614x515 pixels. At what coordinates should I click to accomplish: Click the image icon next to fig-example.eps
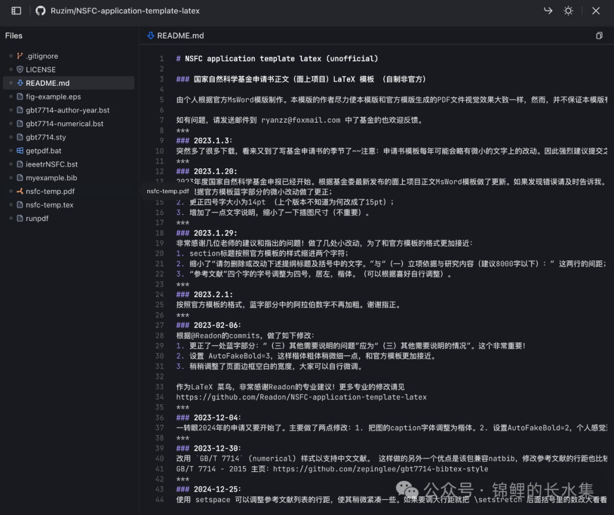19,96
